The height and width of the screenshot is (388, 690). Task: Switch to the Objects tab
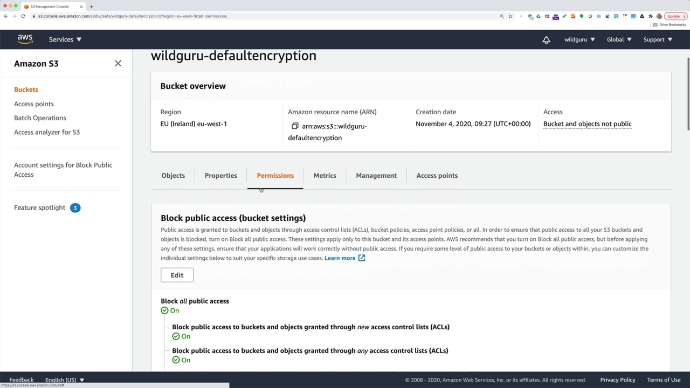[x=173, y=176]
